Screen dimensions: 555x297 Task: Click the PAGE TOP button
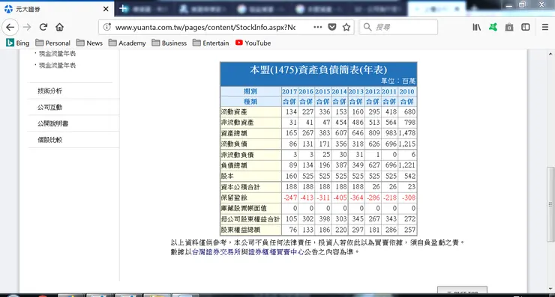click(462, 290)
